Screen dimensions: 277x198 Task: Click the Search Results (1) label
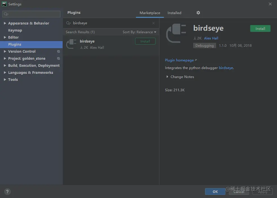point(80,32)
